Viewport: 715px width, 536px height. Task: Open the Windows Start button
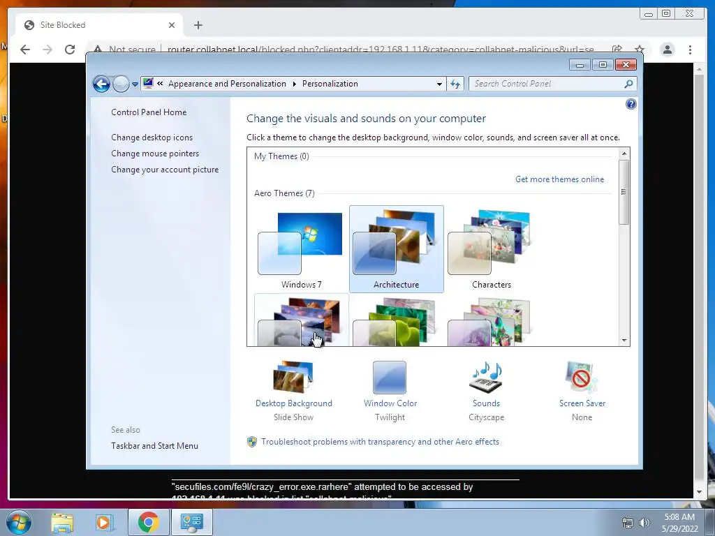tap(19, 522)
